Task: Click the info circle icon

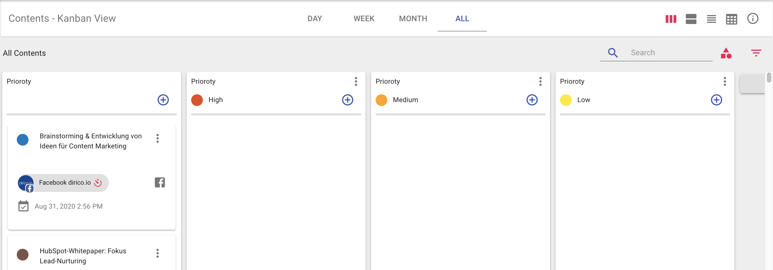Action: pyautogui.click(x=753, y=19)
